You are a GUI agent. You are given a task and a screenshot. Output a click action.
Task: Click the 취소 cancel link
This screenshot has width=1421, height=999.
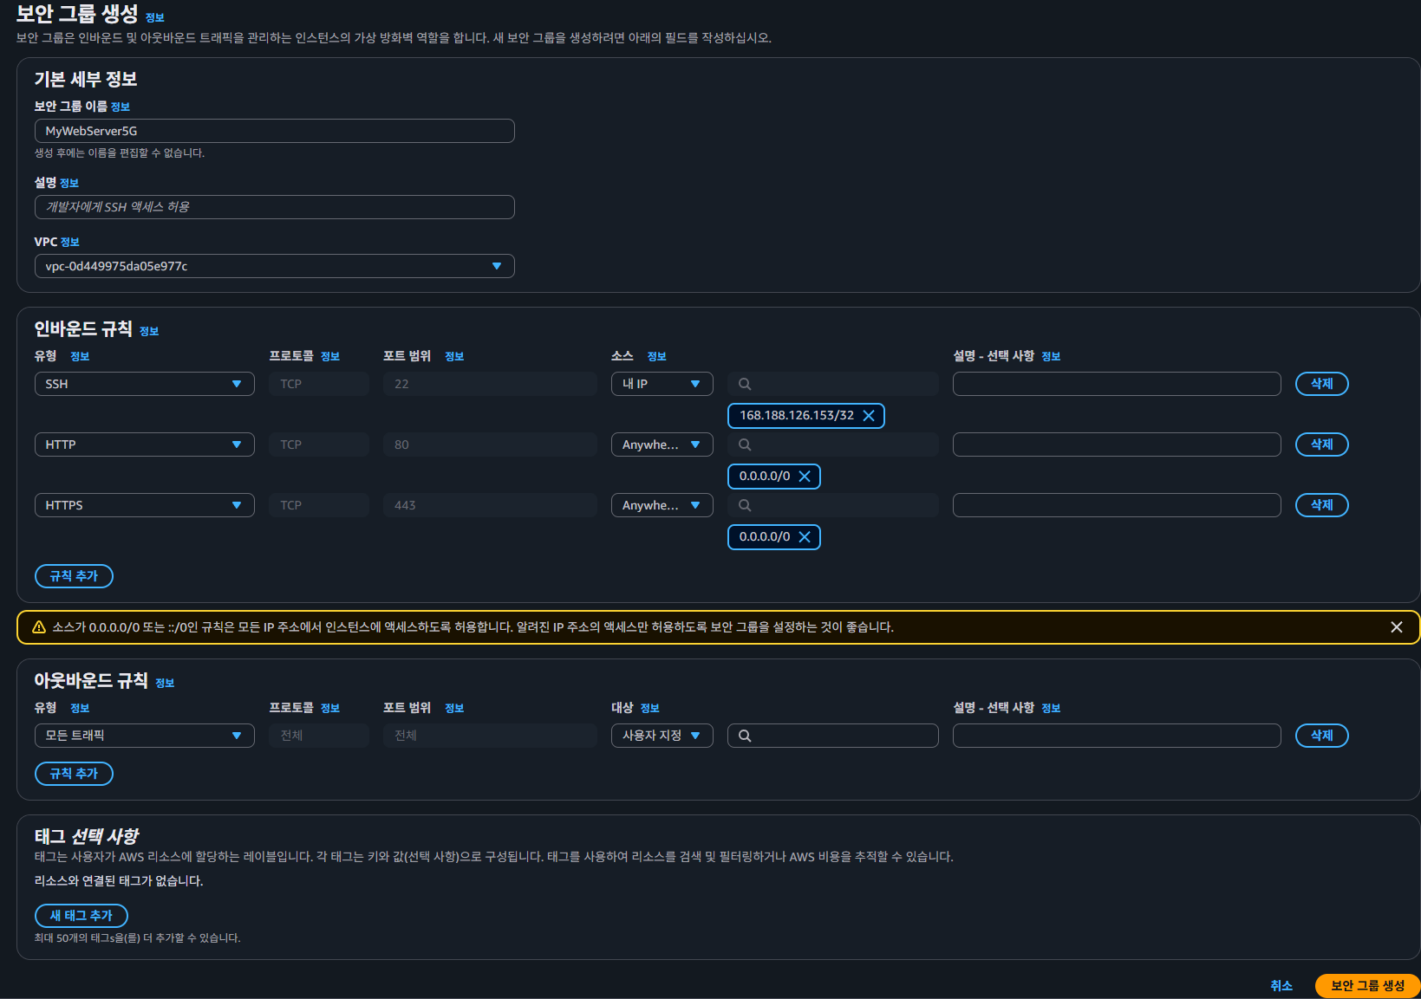coord(1281,986)
